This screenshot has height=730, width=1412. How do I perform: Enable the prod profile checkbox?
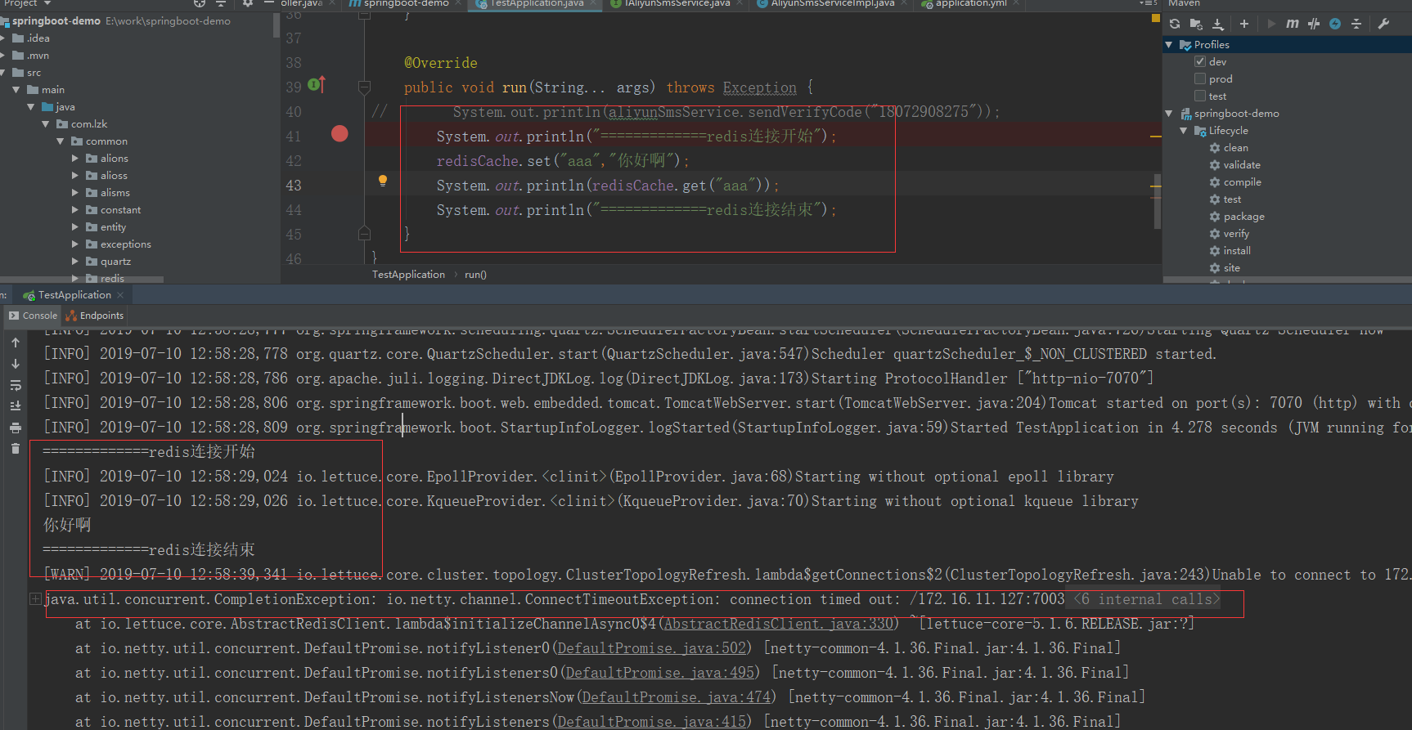coord(1200,78)
